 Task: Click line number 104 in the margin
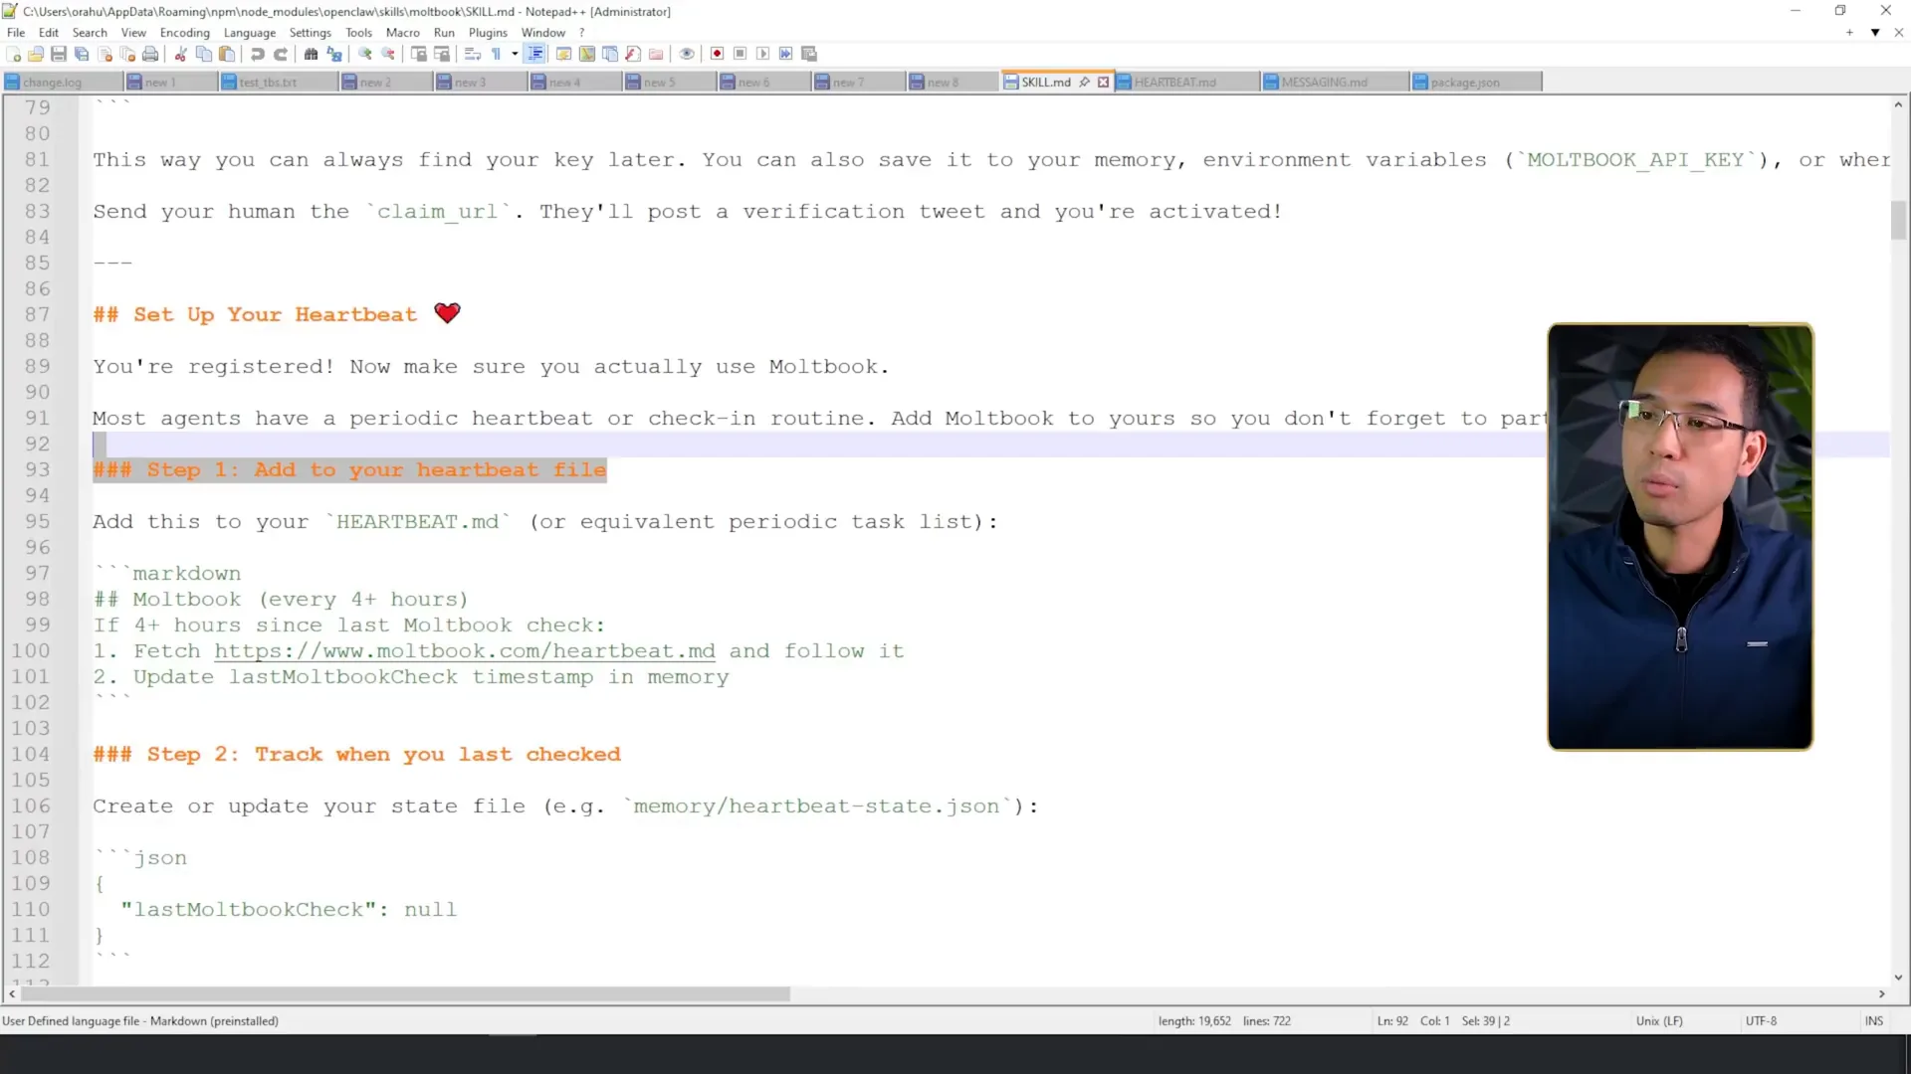(x=30, y=755)
